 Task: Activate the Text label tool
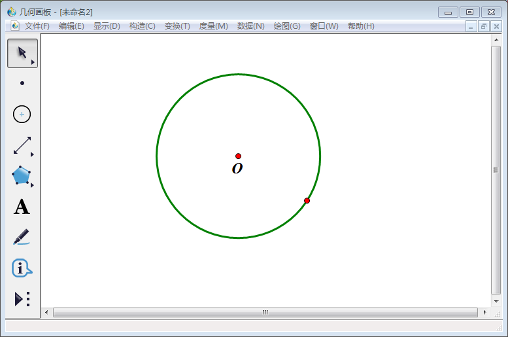pyautogui.click(x=22, y=207)
